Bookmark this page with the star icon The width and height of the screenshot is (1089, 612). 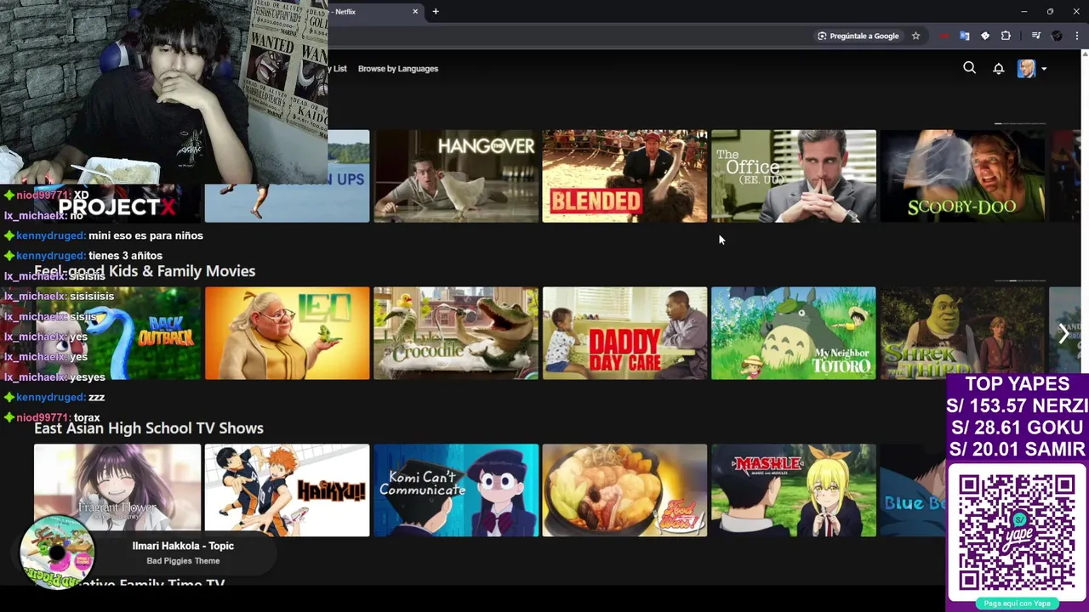915,36
